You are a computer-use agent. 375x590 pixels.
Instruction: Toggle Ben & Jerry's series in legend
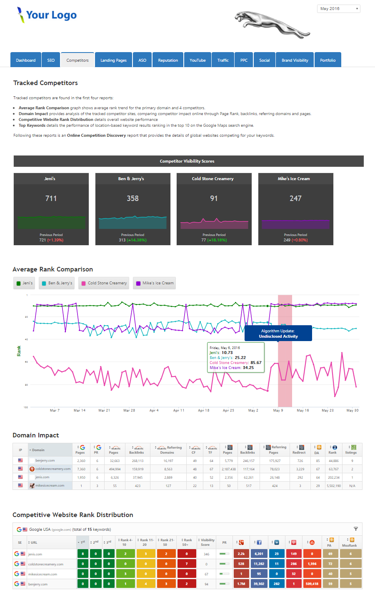57,283
